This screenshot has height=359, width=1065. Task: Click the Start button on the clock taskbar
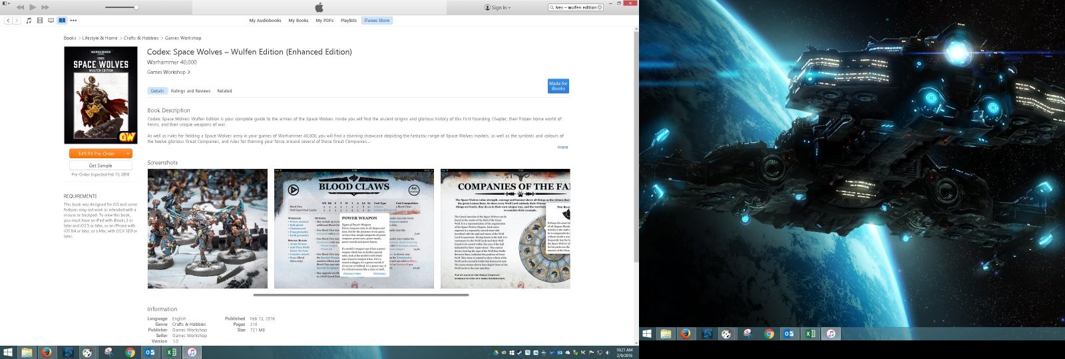point(8,352)
